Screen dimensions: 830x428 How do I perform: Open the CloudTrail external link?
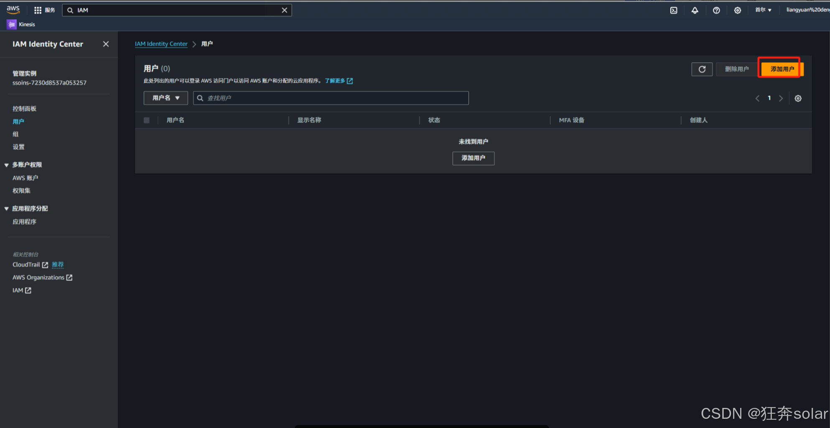(30, 265)
